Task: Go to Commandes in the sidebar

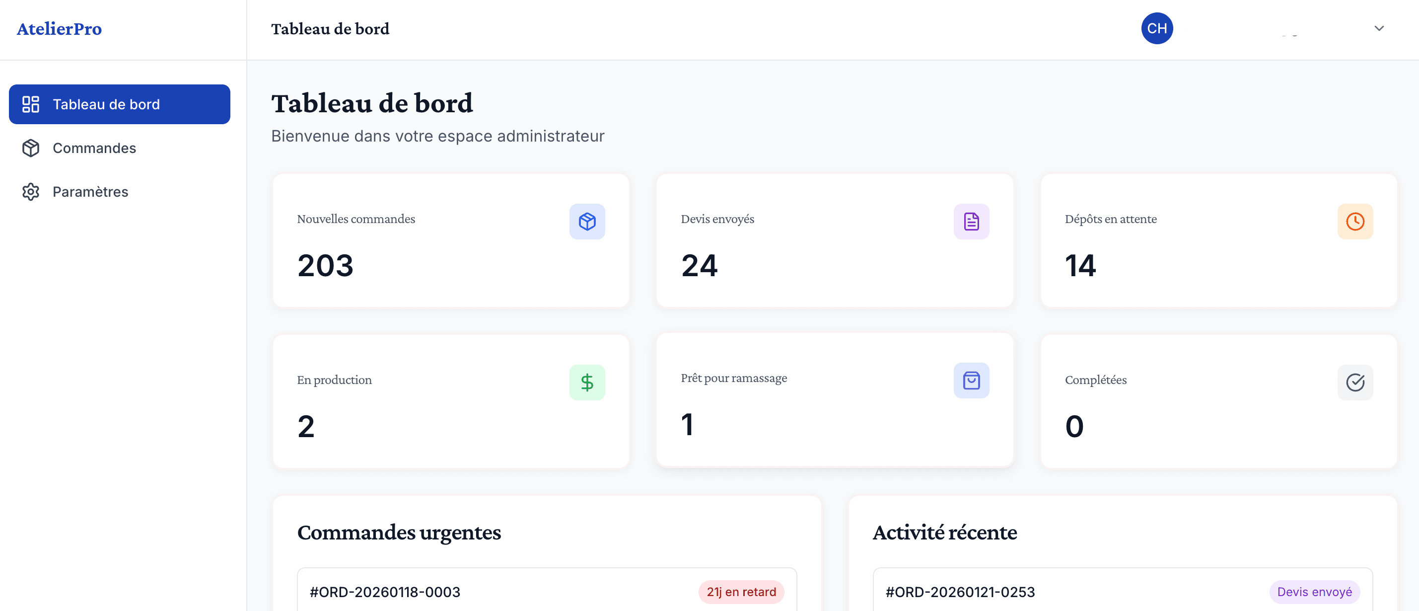Action: 94,148
